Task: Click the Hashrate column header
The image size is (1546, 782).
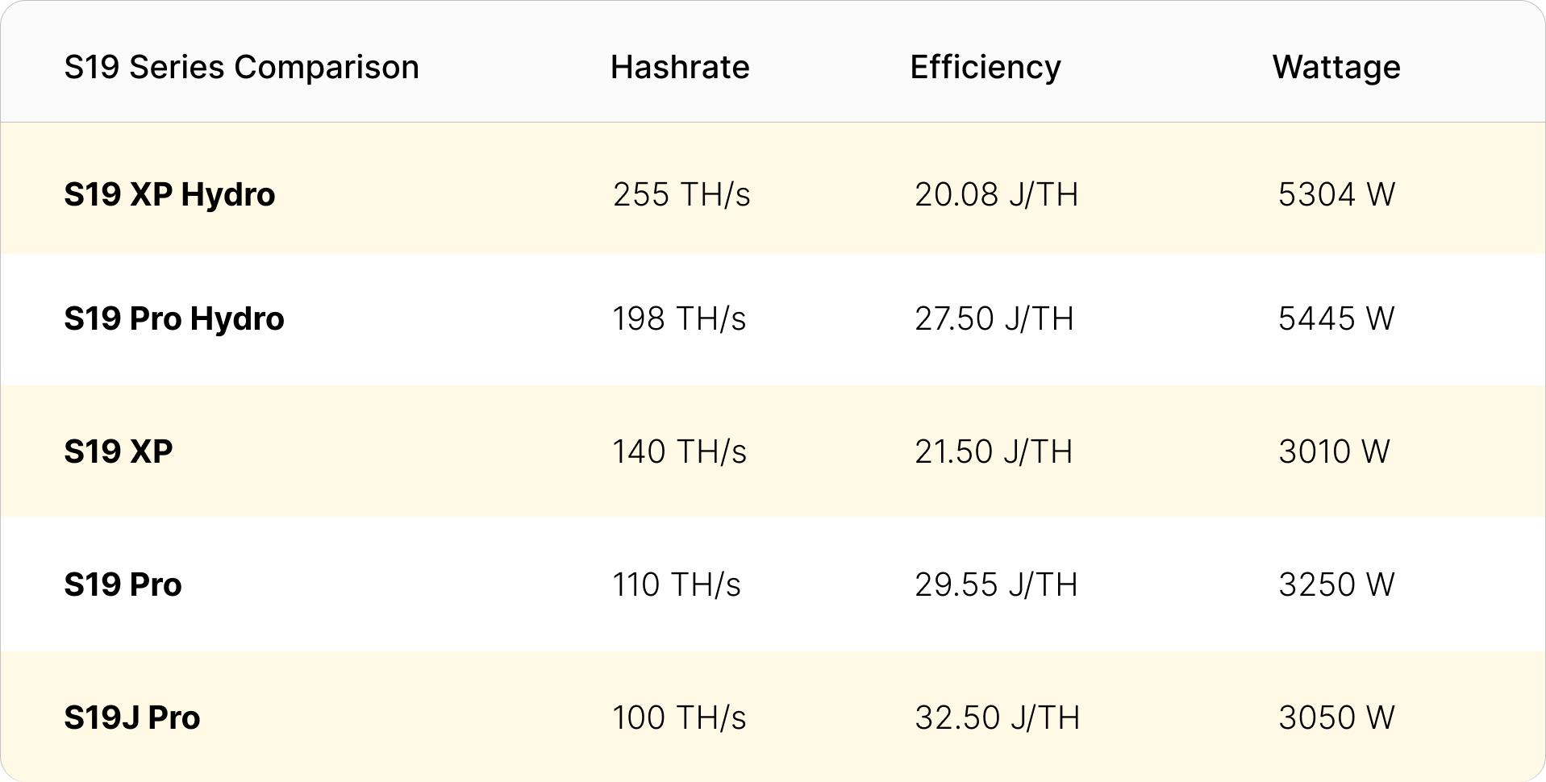Action: (680, 67)
